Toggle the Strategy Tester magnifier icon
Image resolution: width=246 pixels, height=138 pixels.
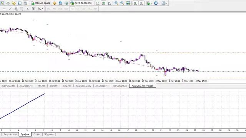coord(25,3)
